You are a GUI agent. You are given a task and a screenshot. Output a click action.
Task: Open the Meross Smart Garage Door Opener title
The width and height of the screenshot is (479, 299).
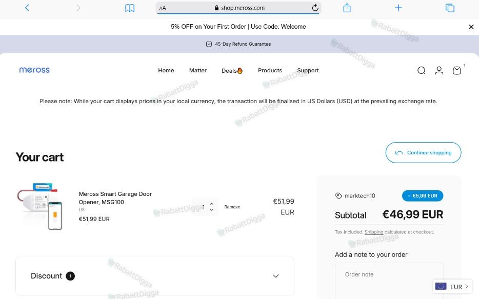coord(115,198)
